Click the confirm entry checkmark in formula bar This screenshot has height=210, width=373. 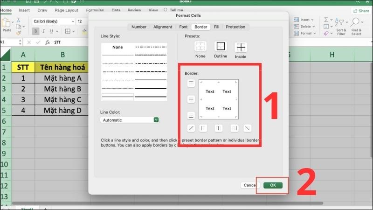click(x=38, y=42)
